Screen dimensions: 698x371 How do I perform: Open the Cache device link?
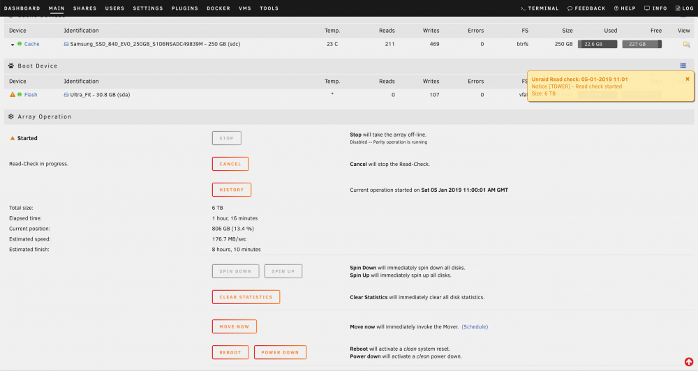[x=31, y=44]
